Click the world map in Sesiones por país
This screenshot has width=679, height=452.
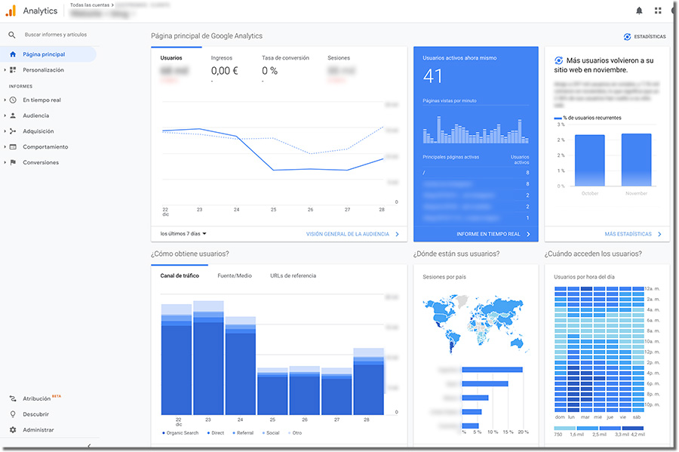(x=475, y=324)
